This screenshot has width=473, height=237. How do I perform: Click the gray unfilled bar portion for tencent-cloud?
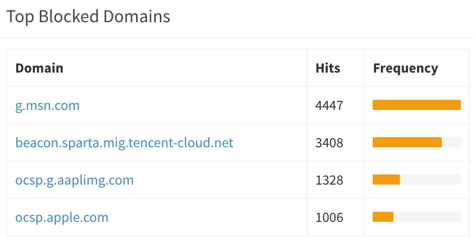click(451, 142)
